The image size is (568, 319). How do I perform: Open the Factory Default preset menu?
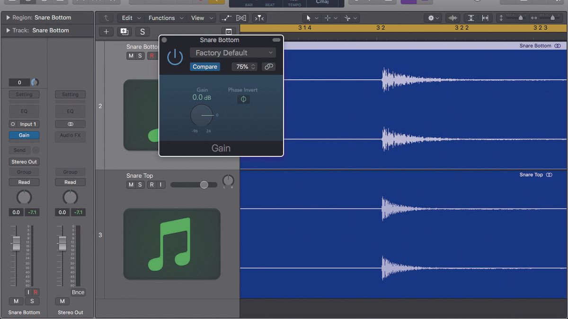[232, 52]
